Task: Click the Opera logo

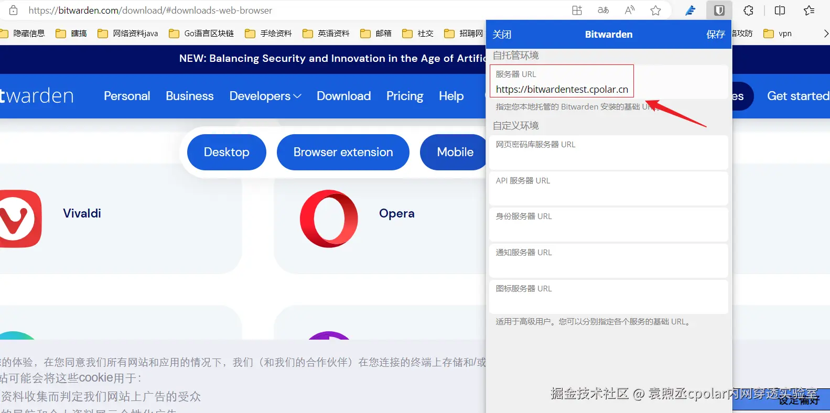Action: 329,219
